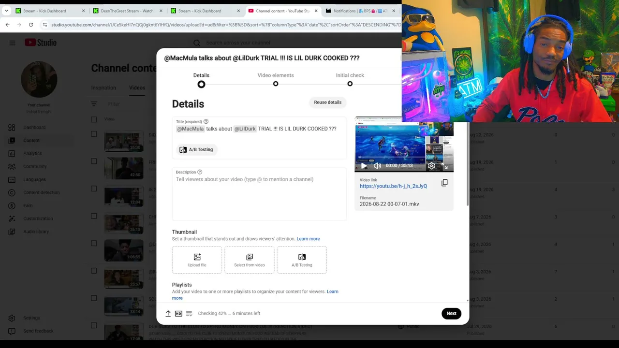Click into the video Description field

259,194
